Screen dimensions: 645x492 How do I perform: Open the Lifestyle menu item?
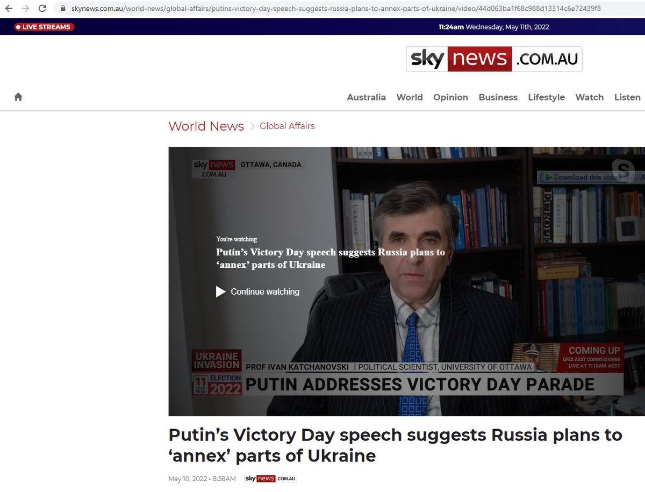click(546, 97)
